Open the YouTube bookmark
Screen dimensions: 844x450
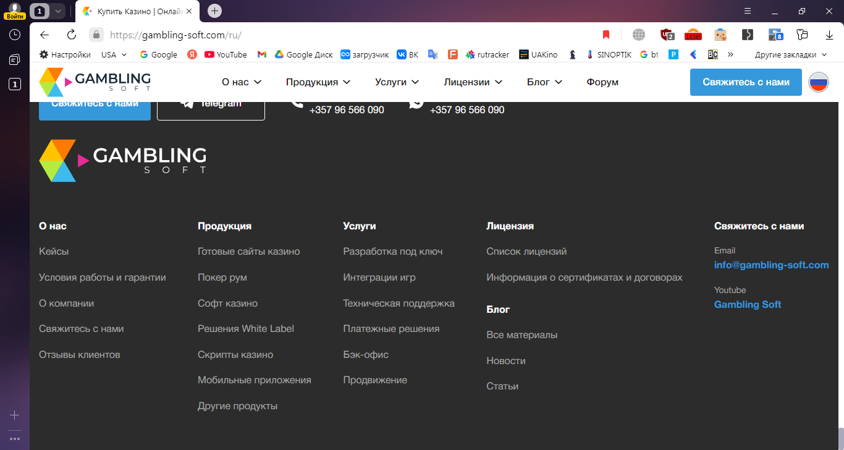226,54
